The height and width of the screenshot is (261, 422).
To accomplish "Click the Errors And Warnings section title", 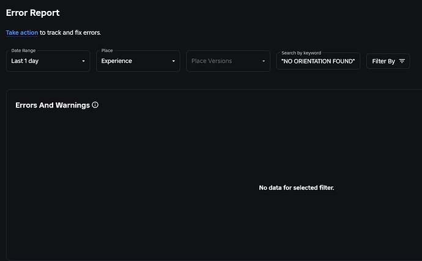I will tap(53, 105).
